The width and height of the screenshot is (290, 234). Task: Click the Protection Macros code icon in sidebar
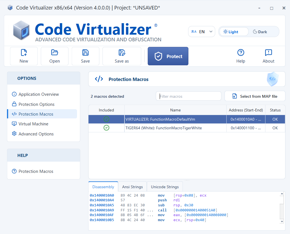[x=14, y=114]
